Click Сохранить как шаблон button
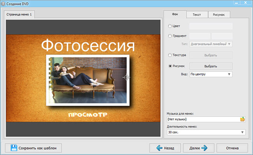The image size is (253, 155). 33,148
